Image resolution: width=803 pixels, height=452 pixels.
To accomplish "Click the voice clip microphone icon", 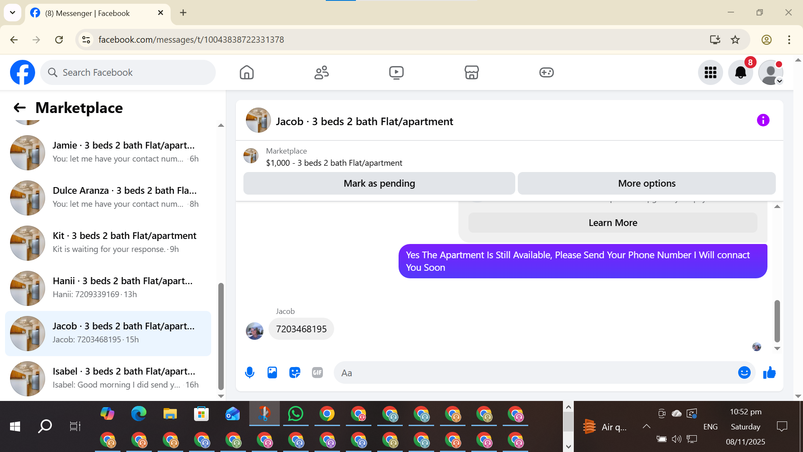I will (250, 372).
